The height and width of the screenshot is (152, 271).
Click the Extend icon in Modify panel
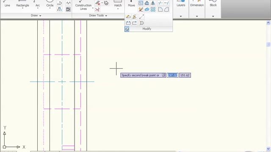point(166,3)
